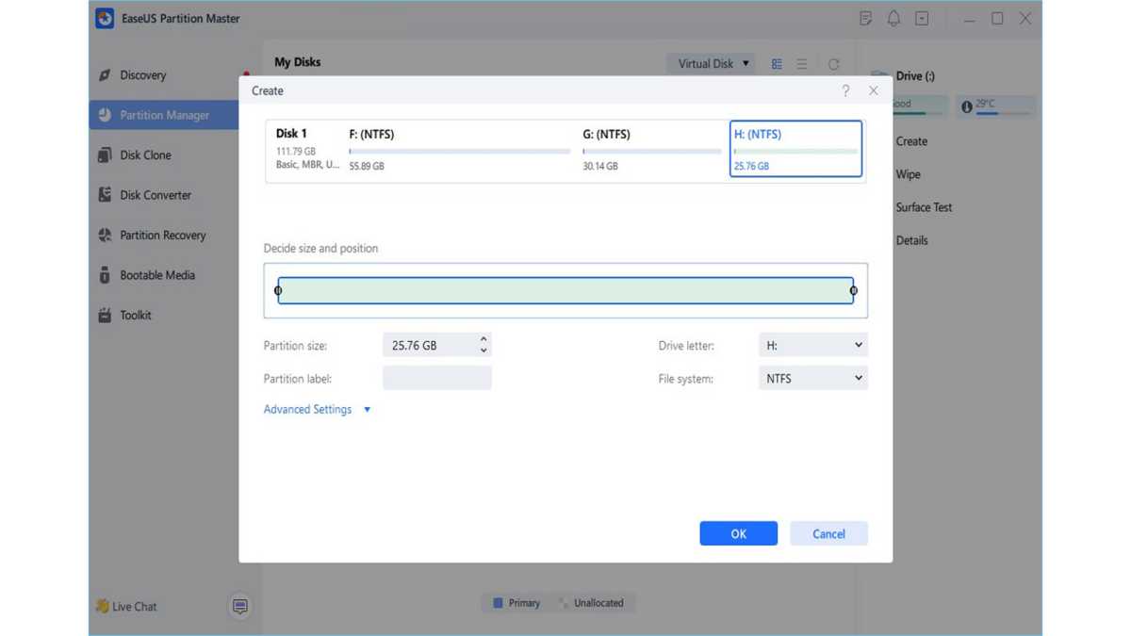1131x636 pixels.
Task: Click the green partition position bar
Action: pyautogui.click(x=565, y=290)
